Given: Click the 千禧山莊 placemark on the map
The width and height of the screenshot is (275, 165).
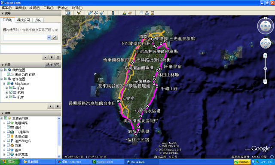Looking at the screenshot, I should click(157, 86).
